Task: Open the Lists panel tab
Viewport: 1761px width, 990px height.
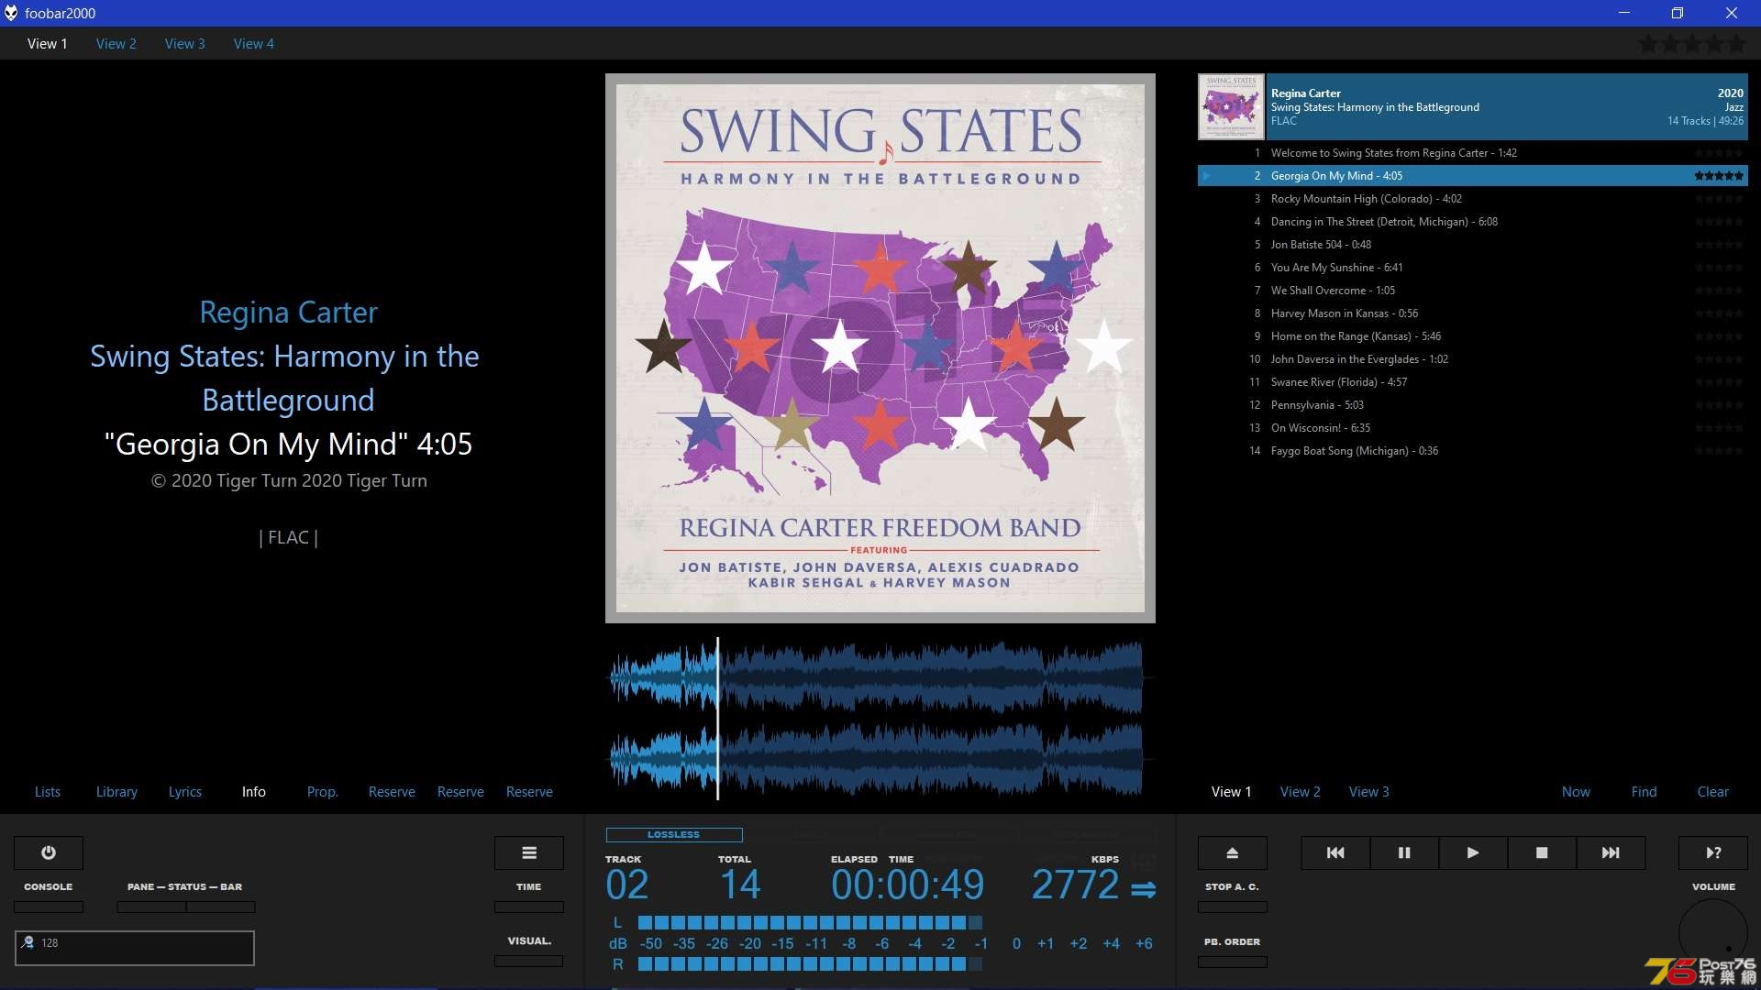Action: [48, 792]
